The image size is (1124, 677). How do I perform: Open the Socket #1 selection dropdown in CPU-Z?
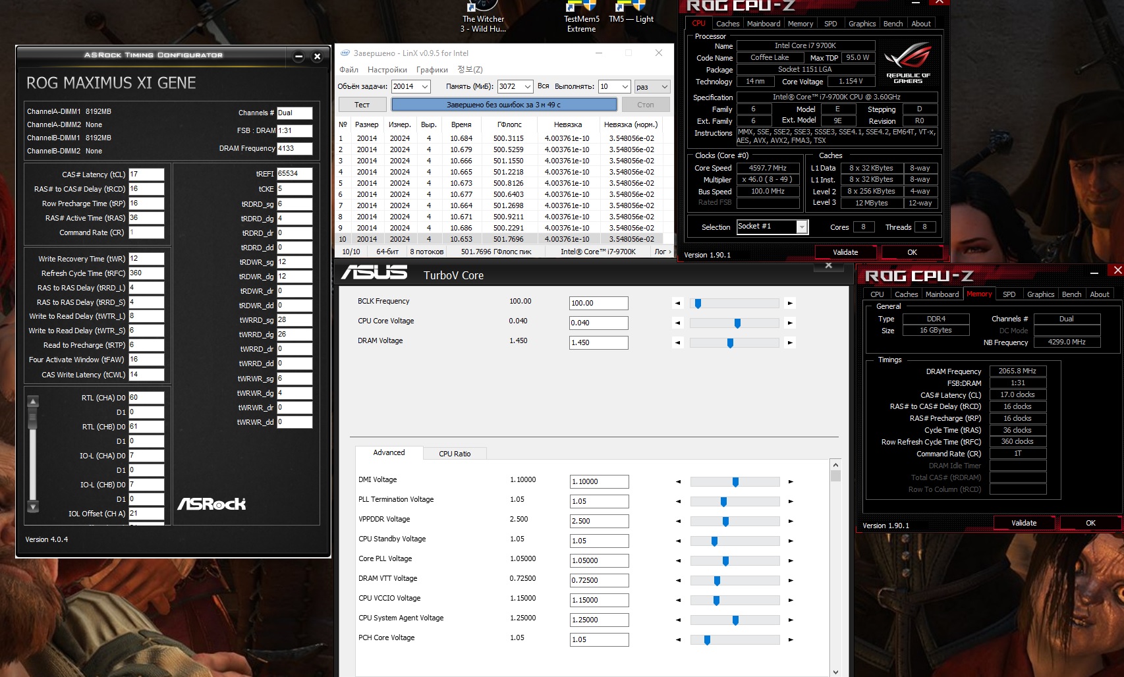[x=802, y=227]
